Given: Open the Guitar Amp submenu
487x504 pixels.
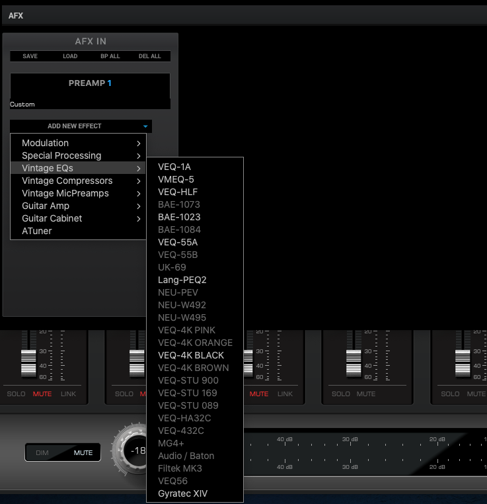Looking at the screenshot, I should click(78, 206).
